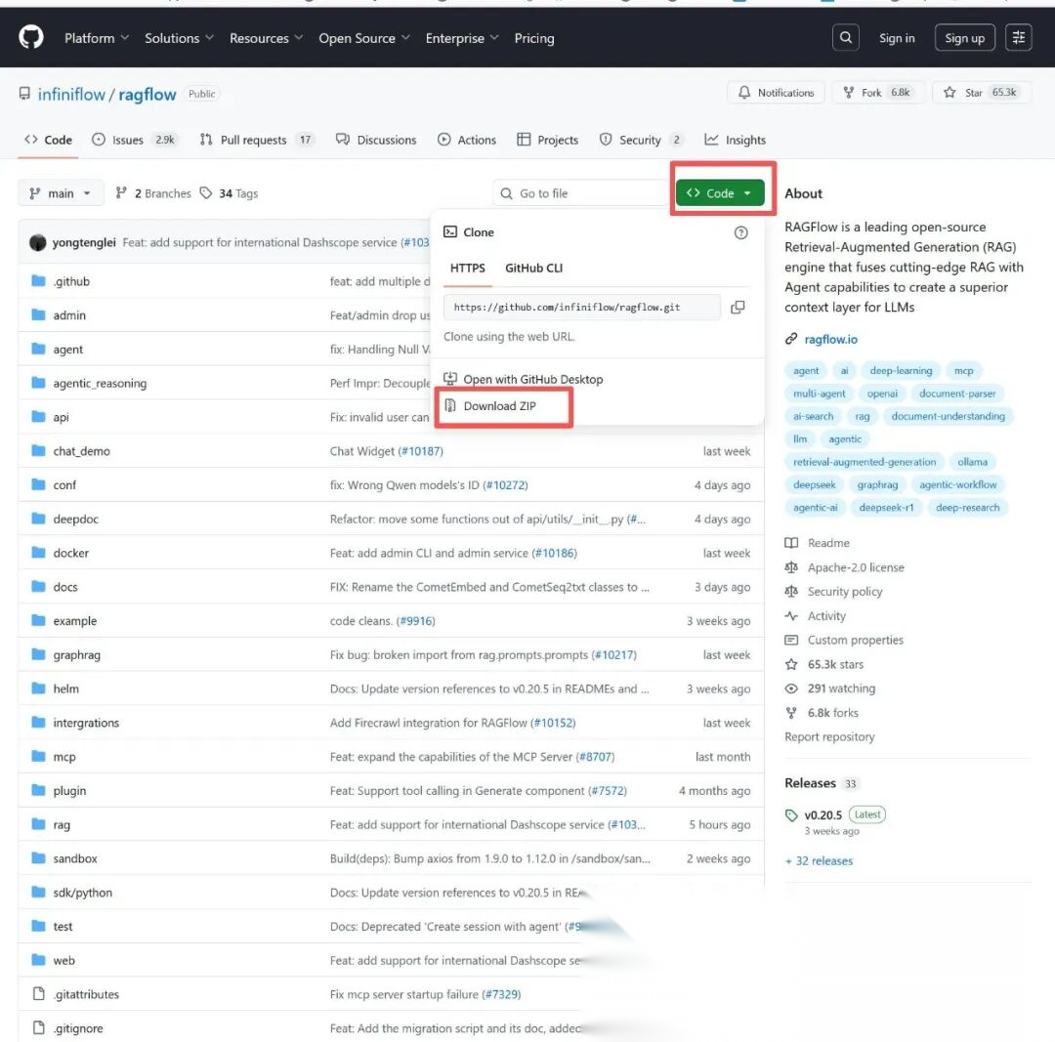The height and width of the screenshot is (1042, 1055).
Task: Visit the ragflow.io website link
Action: [831, 340]
